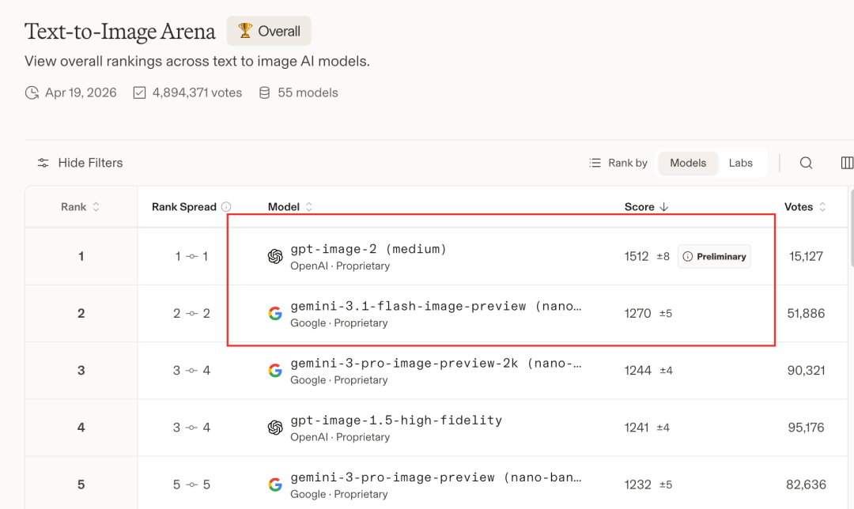This screenshot has width=854, height=509.
Task: Click the Hide Filters sliders icon
Action: pos(43,163)
